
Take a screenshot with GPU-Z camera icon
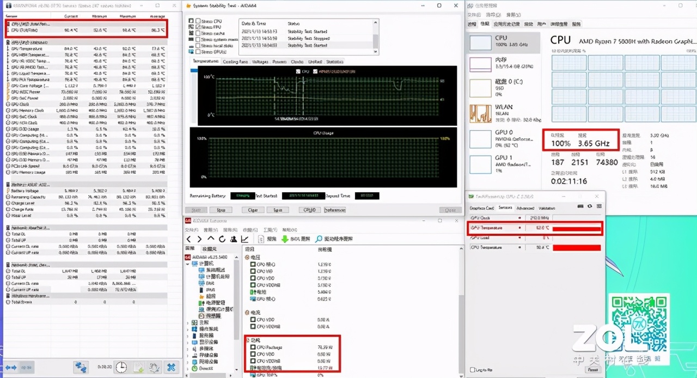coord(580,206)
